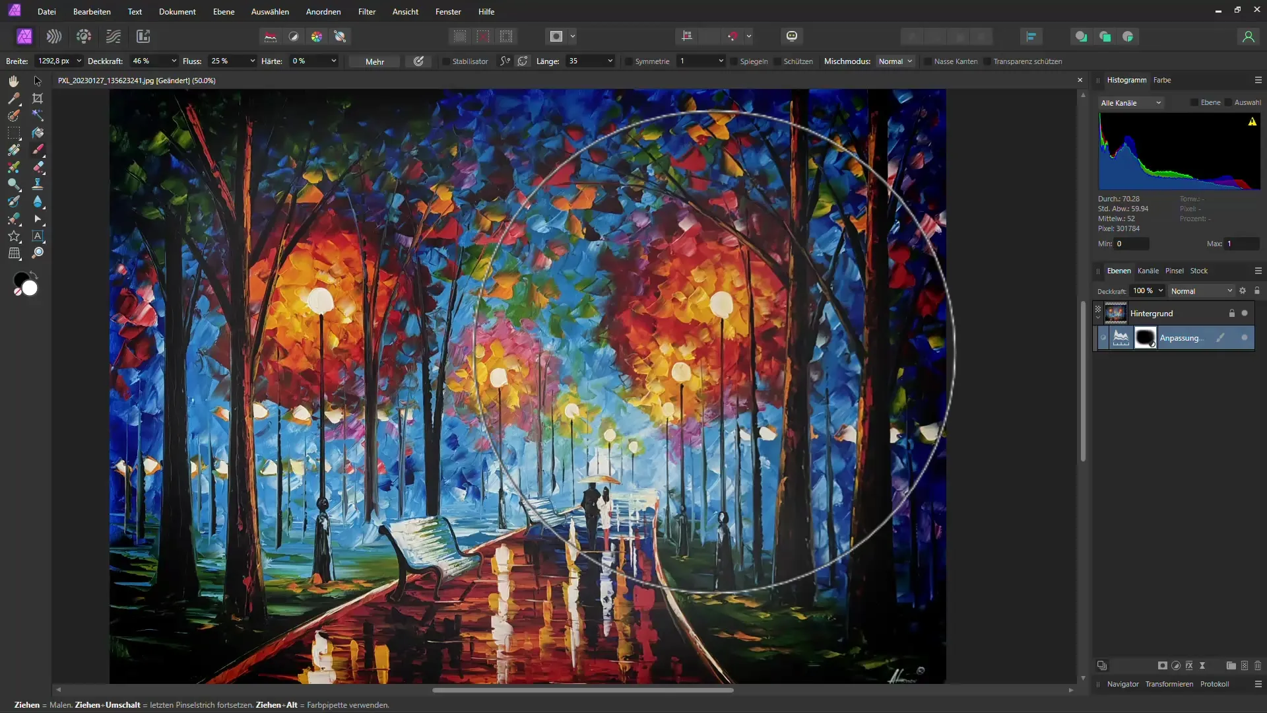Tick the Schützen checkbox
This screenshot has width=1267, height=713.
[x=777, y=61]
